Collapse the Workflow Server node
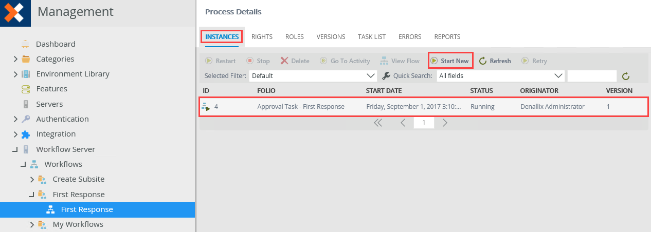The height and width of the screenshot is (232, 651). tap(15, 149)
